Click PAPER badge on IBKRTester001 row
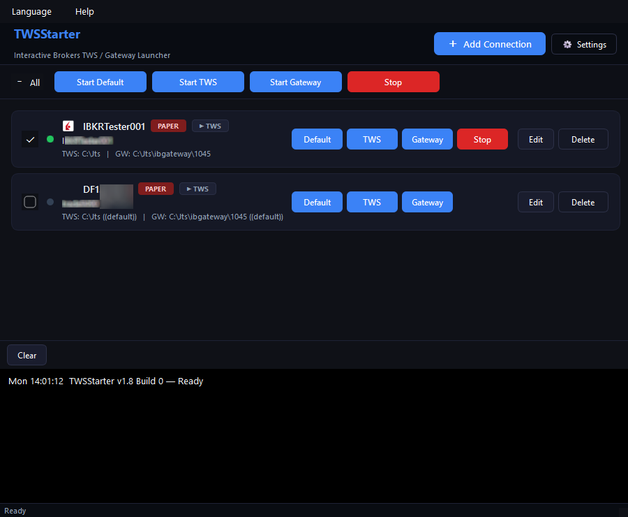 pos(168,126)
